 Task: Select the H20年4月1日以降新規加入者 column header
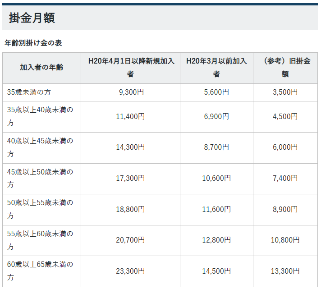(x=130, y=68)
